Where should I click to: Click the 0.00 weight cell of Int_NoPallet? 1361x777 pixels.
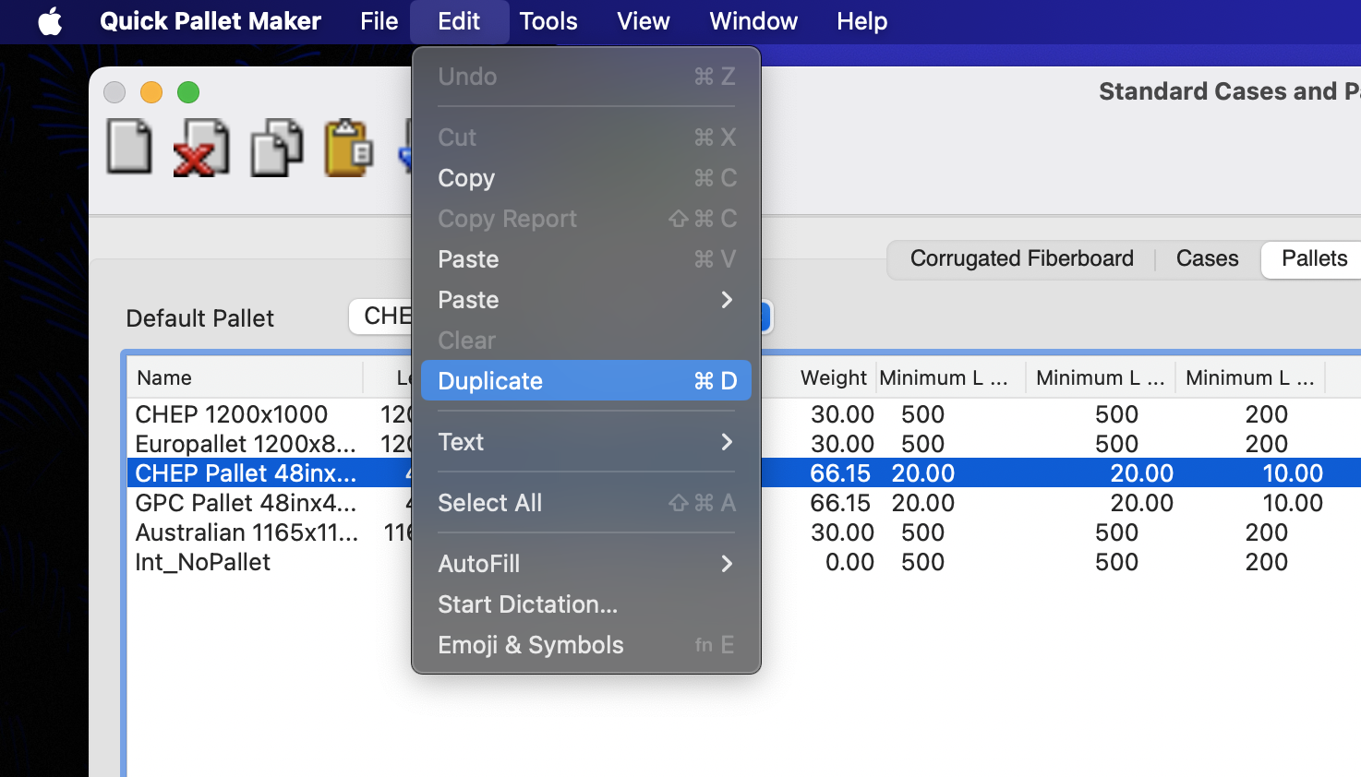pyautogui.click(x=849, y=562)
